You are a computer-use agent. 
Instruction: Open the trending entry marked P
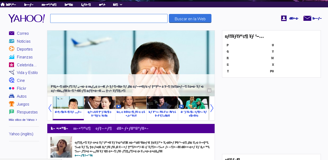click(228, 45)
